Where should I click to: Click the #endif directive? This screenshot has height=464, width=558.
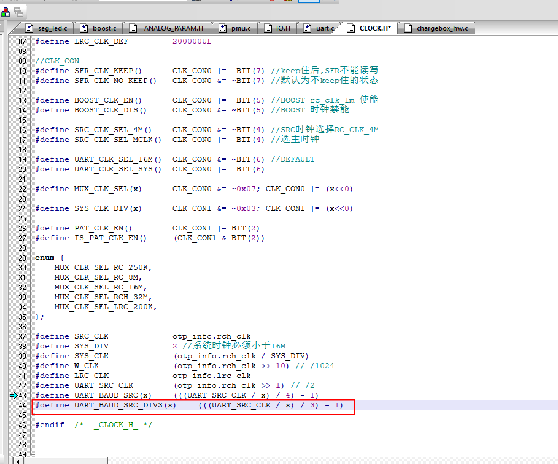(x=50, y=425)
